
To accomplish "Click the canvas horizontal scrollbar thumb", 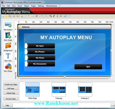I will 64,78.
